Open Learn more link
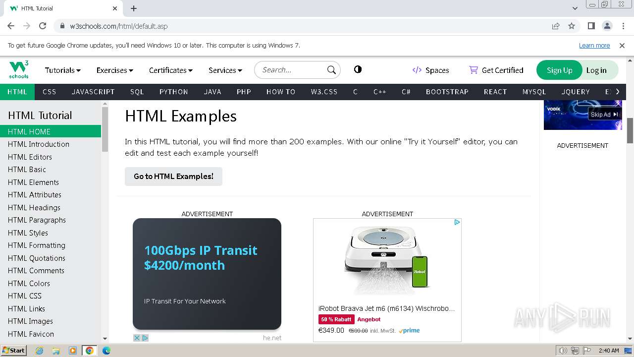The width and height of the screenshot is (634, 357). (594, 45)
